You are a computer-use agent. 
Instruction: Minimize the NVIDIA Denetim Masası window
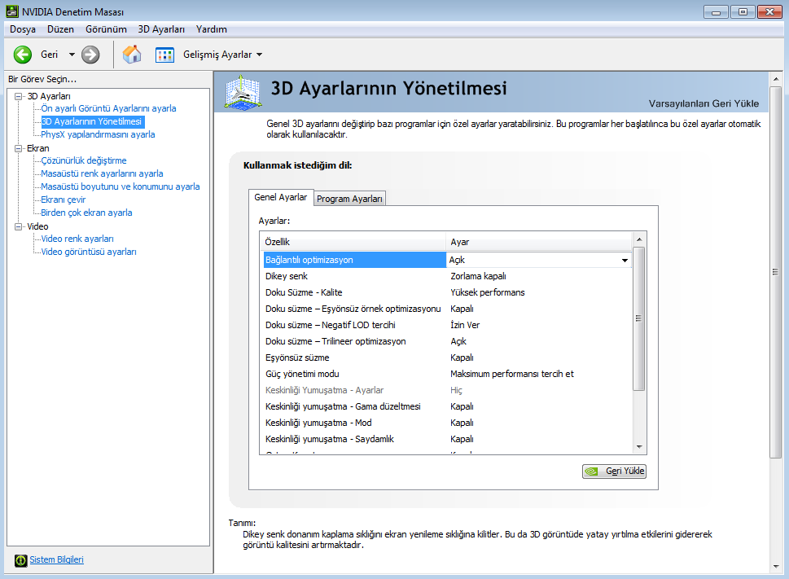[x=716, y=11]
